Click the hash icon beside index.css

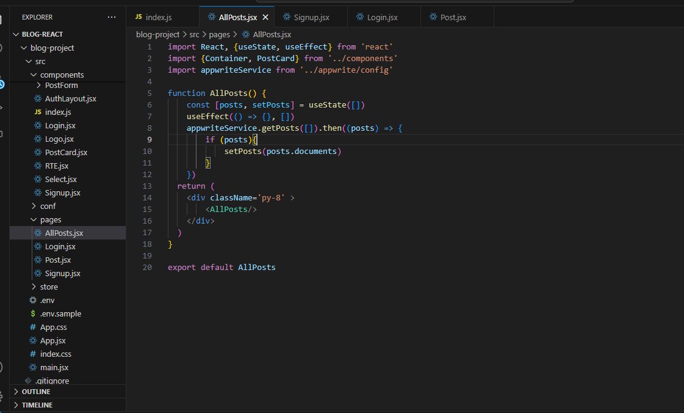point(33,354)
